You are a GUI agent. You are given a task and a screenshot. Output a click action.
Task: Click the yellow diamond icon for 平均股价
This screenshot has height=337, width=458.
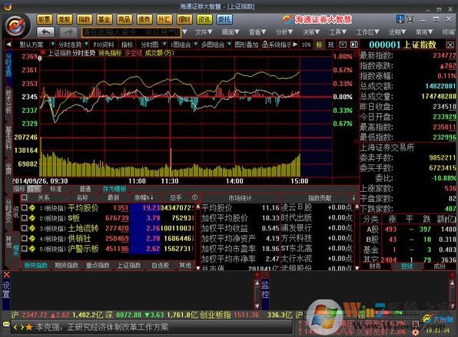point(32,208)
